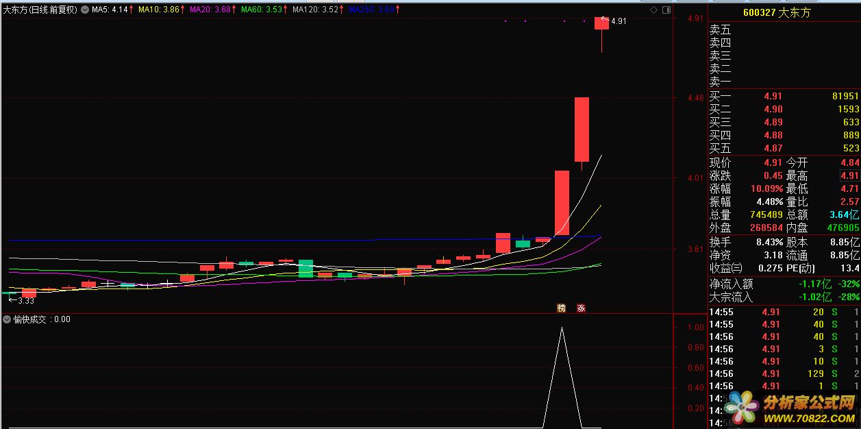Viewport: 861px width, 429px height.
Task: Click the 买一 price 4.91
Action: tap(773, 97)
